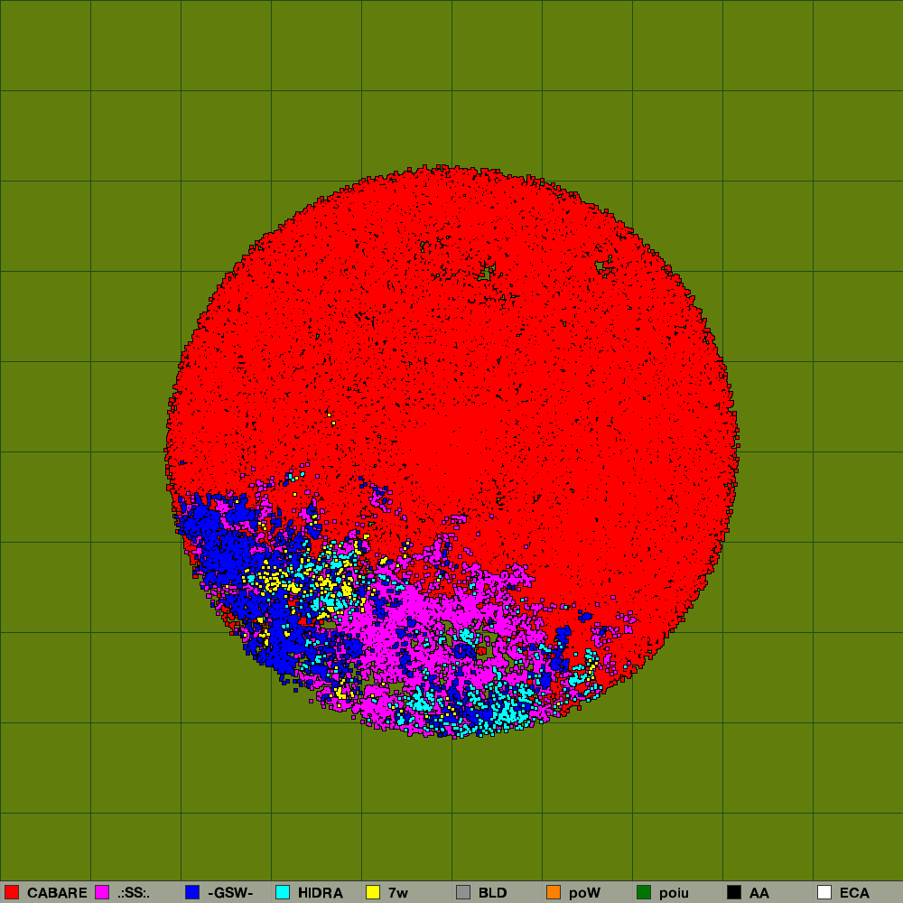This screenshot has width=903, height=903.
Task: Click the yellow 7w legend swatch
Action: (373, 892)
